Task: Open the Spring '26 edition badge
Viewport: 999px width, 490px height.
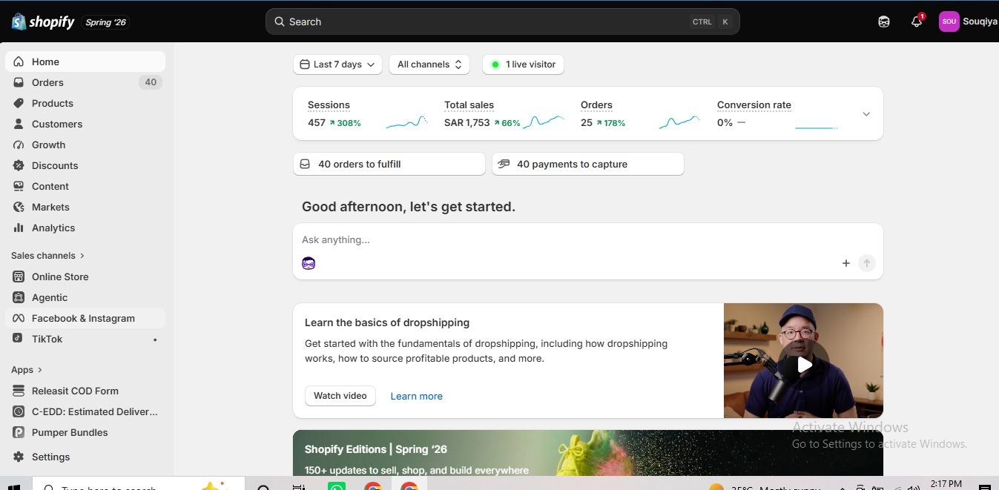Action: (x=105, y=22)
